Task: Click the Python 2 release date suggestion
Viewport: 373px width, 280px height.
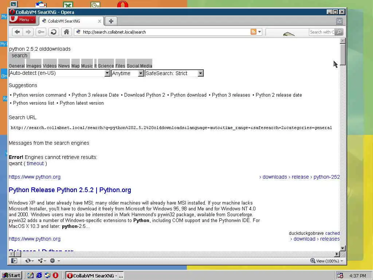Action: click(x=279, y=95)
